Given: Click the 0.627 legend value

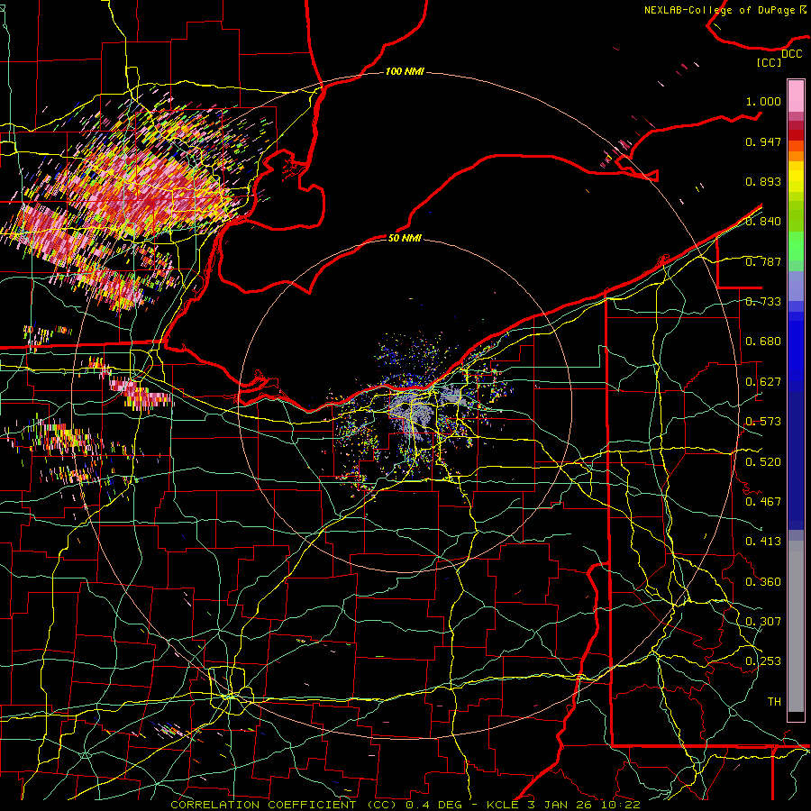Looking at the screenshot, I should coord(763,382).
